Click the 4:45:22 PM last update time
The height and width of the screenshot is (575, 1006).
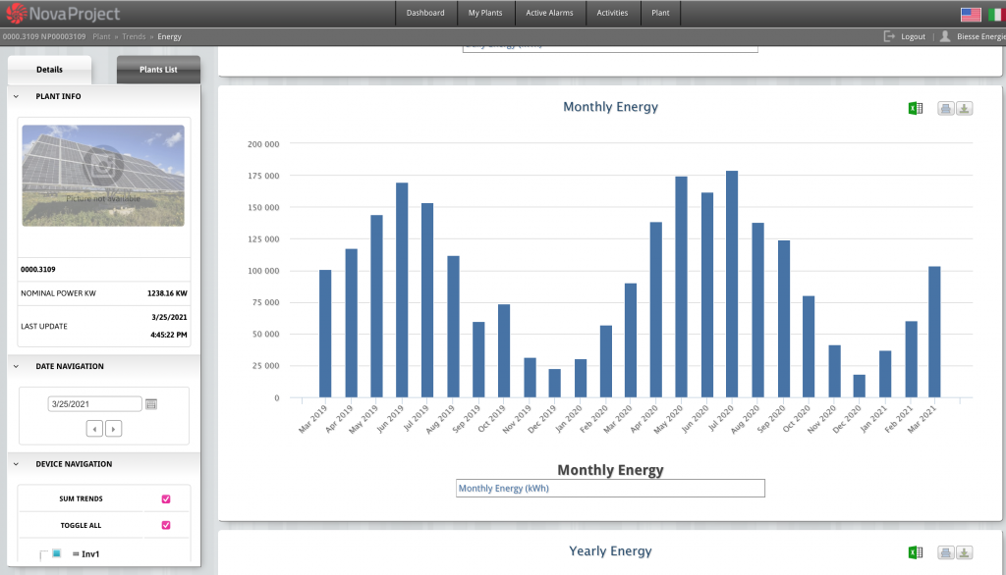pos(169,335)
